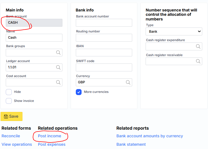Open the View operations link
Screen dimensions: 208x149
tap(17, 144)
